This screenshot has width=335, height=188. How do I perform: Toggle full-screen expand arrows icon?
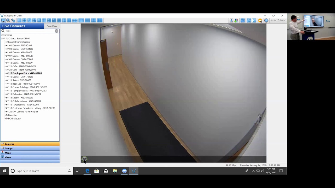click(x=249, y=20)
